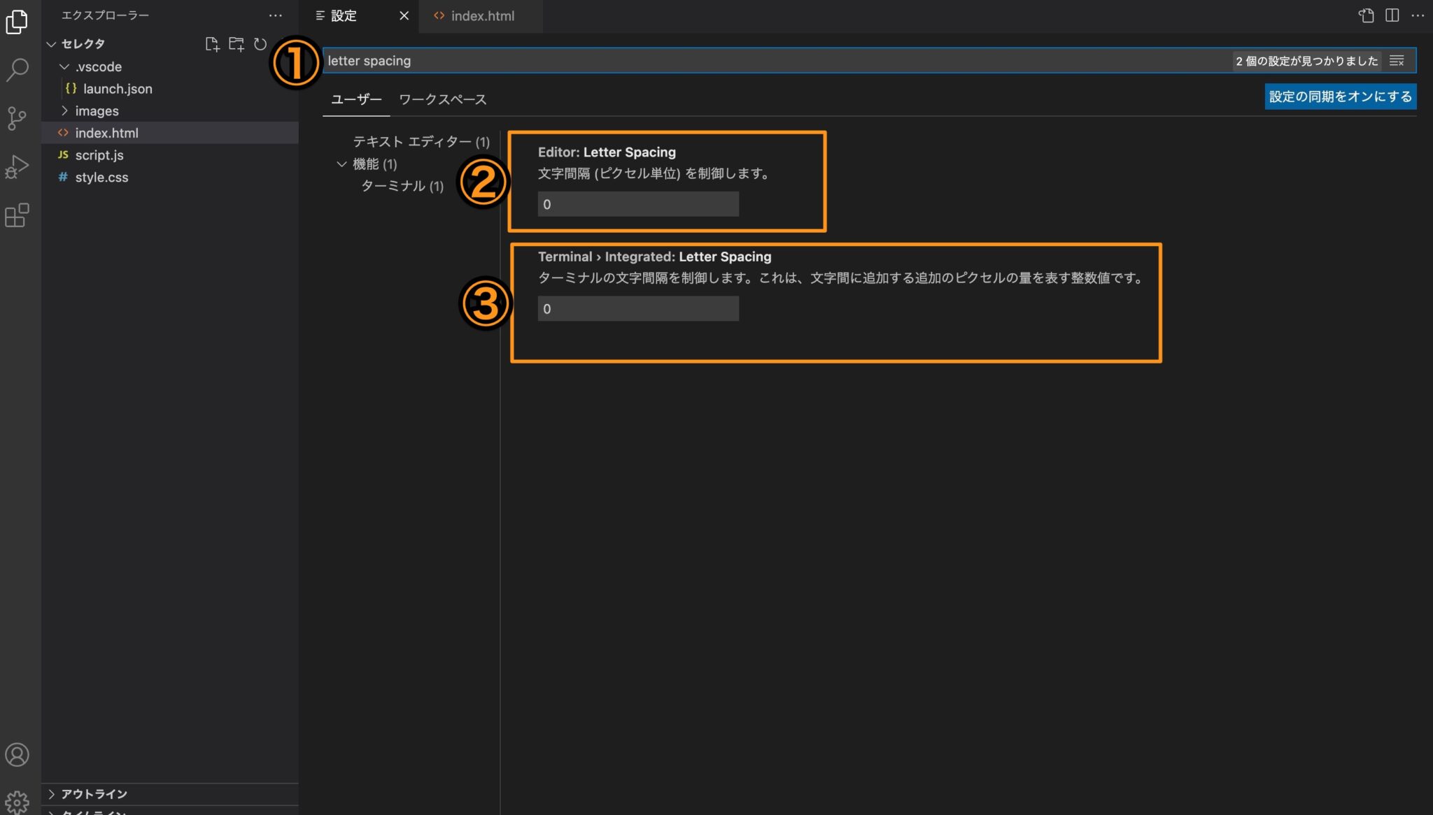
Task: Collapse the .vscode folder
Action: (65, 66)
